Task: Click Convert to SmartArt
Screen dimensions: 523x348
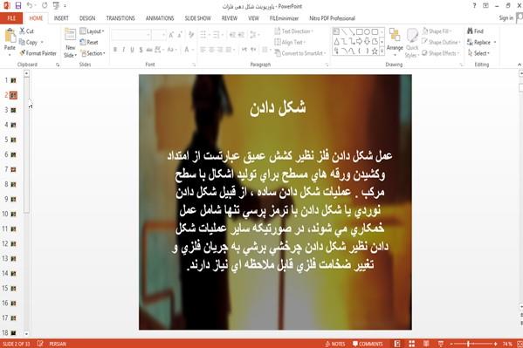Action: click(x=299, y=53)
